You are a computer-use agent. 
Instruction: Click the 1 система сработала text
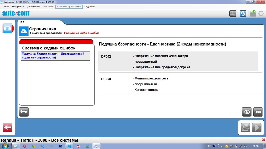click(46, 33)
